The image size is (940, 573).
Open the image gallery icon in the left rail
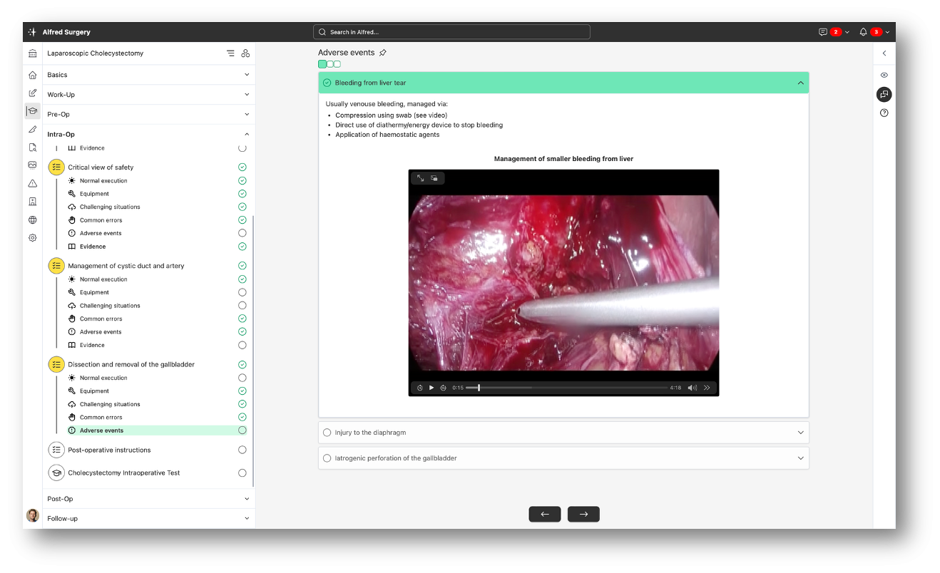[32, 165]
